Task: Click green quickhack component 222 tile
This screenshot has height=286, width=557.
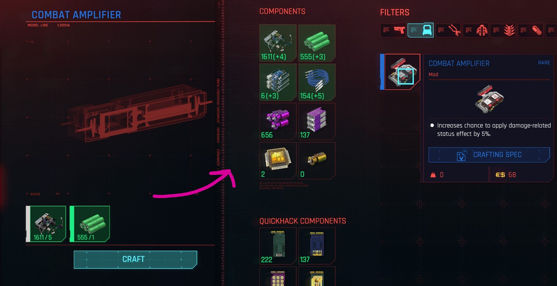Action: coord(278,246)
